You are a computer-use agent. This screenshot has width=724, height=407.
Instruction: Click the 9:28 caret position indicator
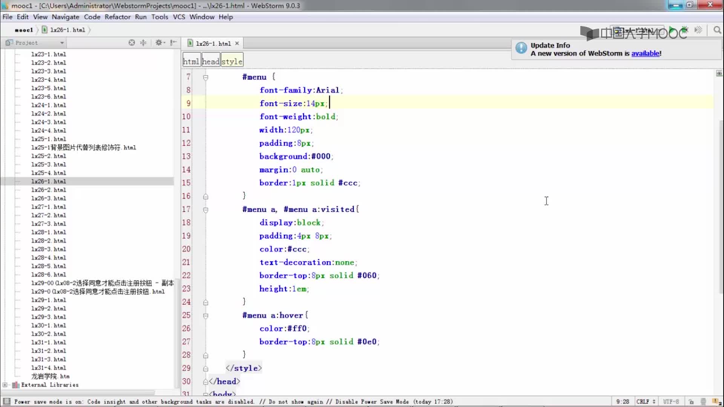623,402
